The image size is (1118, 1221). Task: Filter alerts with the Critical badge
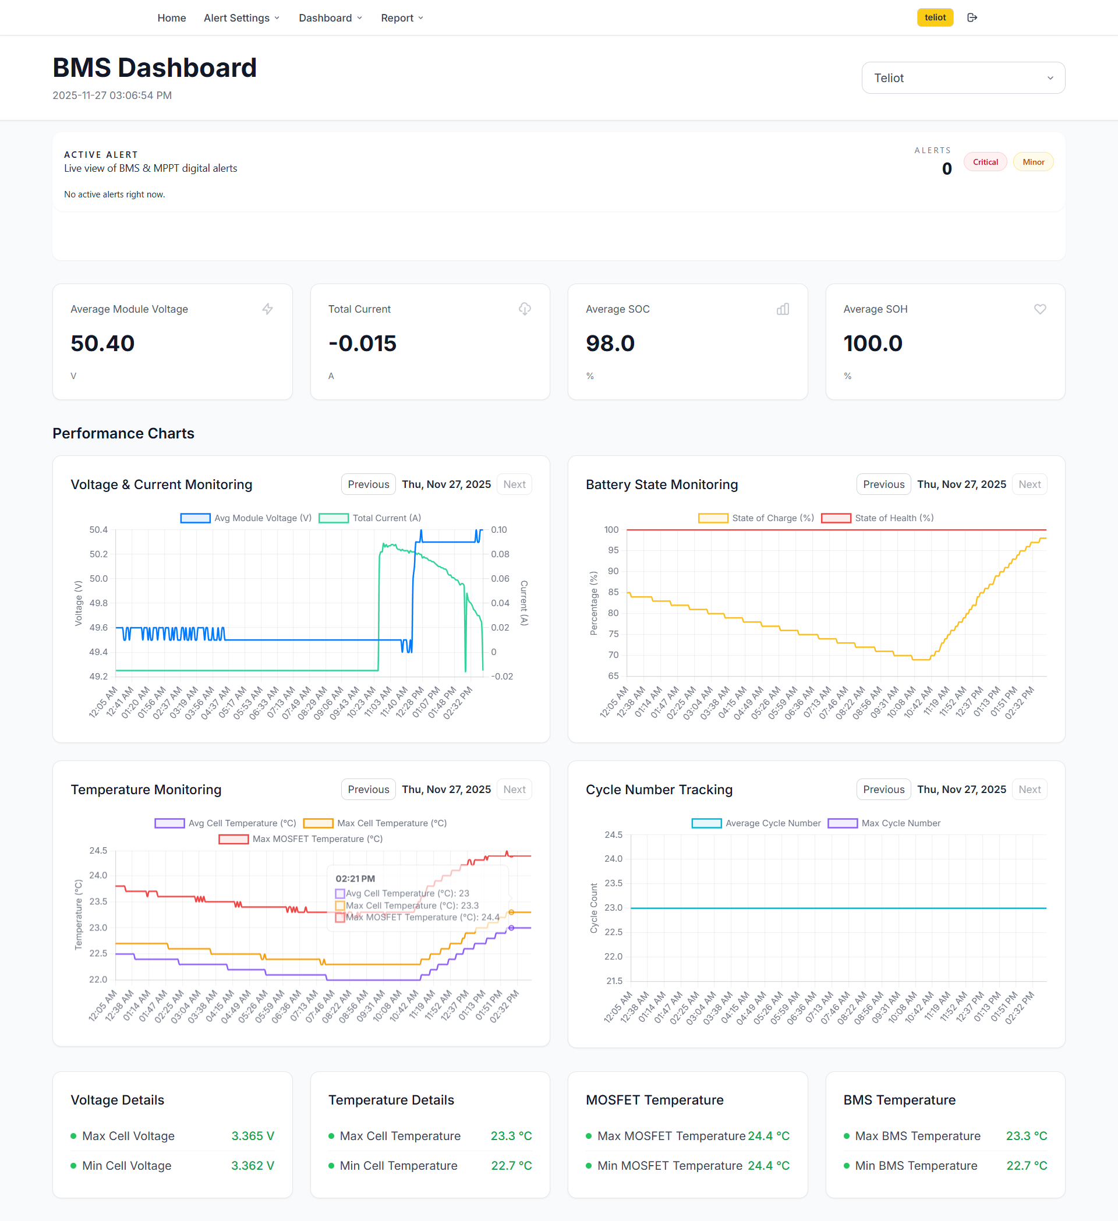point(985,162)
